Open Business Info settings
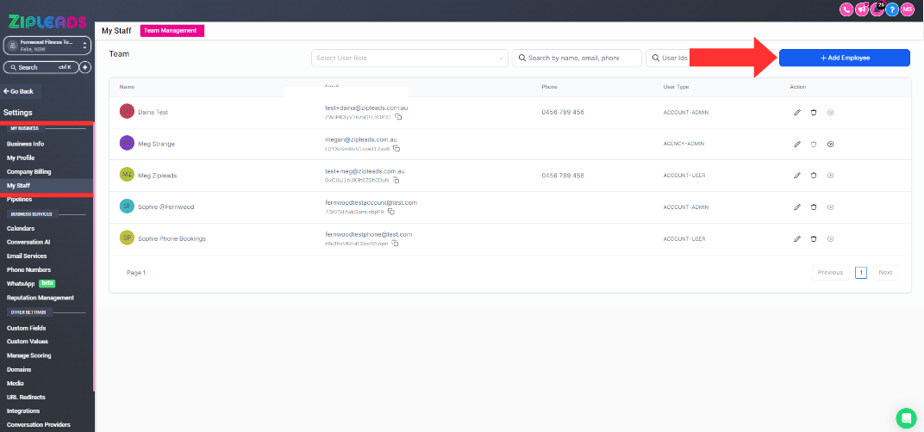 click(25, 144)
